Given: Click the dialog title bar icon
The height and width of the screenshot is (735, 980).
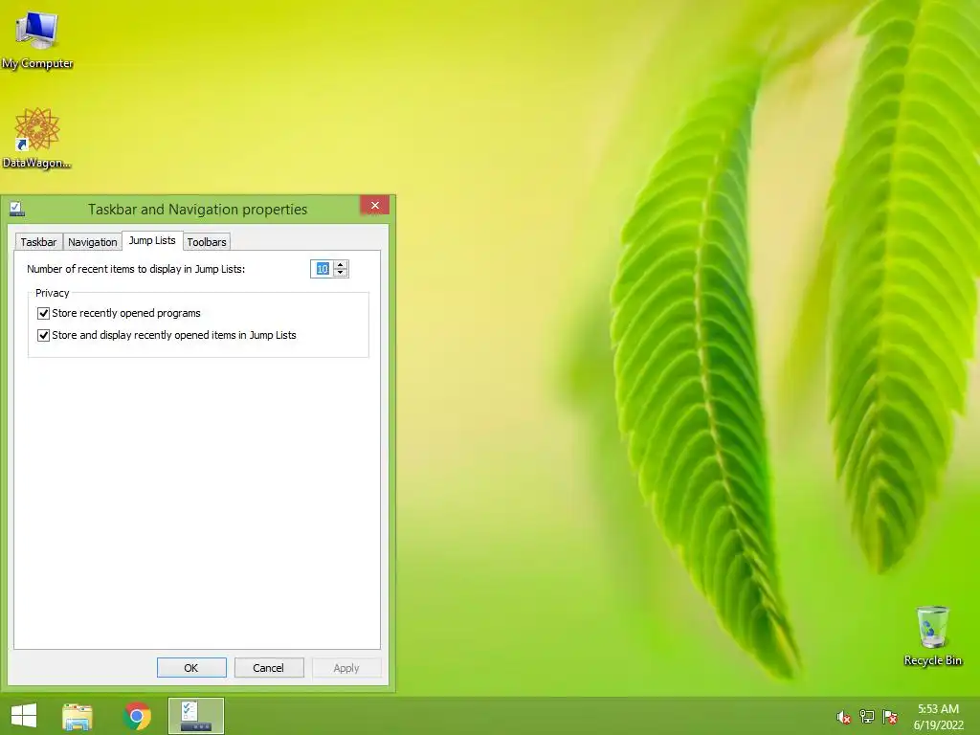Looking at the screenshot, I should 17,209.
